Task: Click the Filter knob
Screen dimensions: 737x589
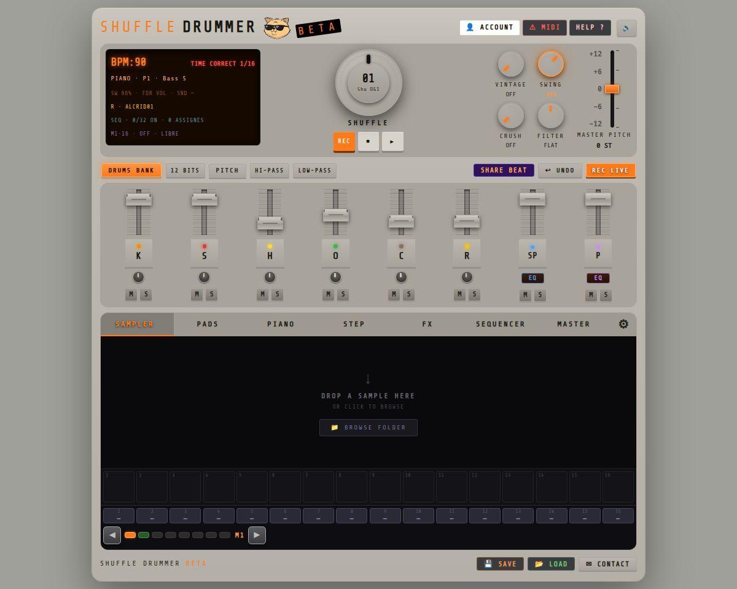Action: (551, 115)
